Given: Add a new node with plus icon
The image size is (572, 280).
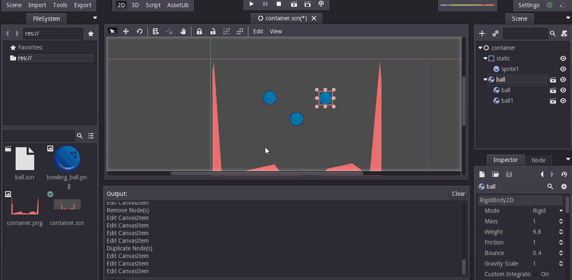Looking at the screenshot, I should [x=482, y=33].
